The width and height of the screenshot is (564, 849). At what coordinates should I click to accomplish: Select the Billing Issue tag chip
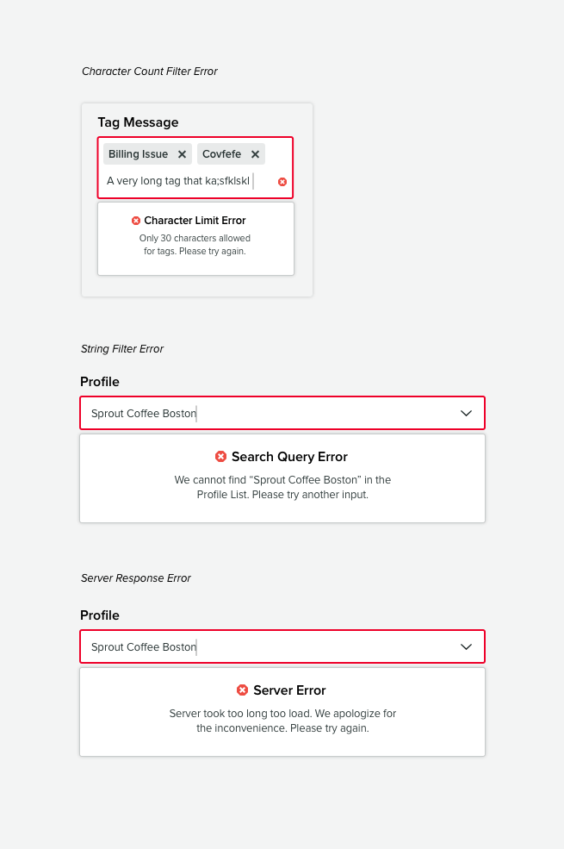pos(138,154)
